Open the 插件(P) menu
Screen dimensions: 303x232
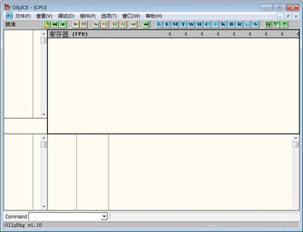[87, 16]
